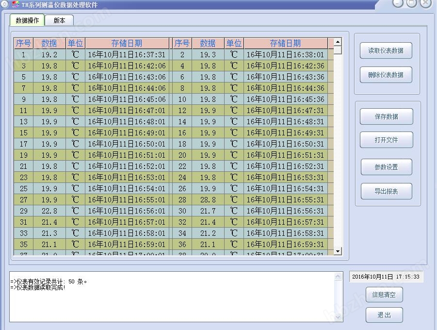Click the first 序号 column header

[23, 43]
